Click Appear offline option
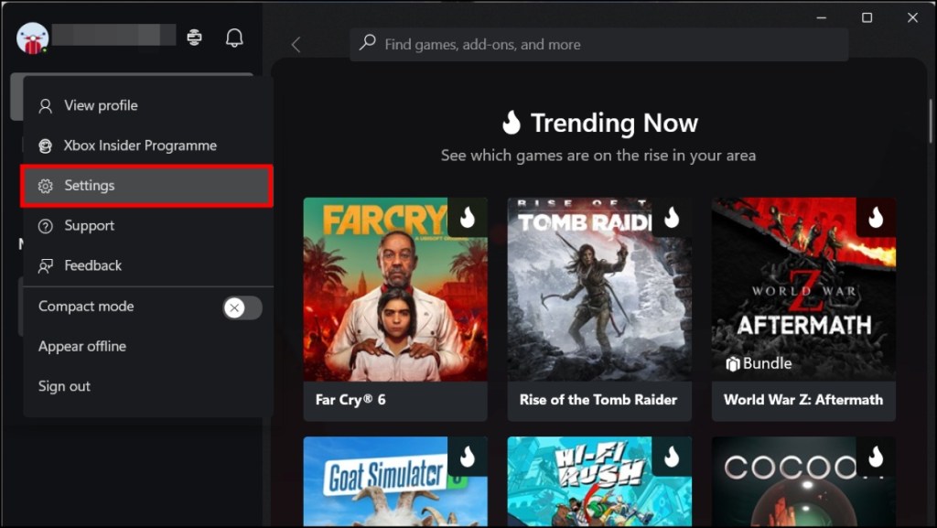937x528 pixels. (x=82, y=347)
